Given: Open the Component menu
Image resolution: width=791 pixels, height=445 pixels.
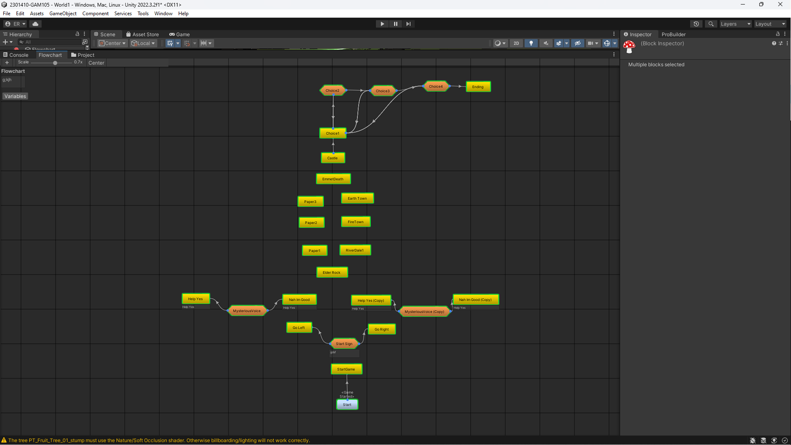Looking at the screenshot, I should [96, 14].
